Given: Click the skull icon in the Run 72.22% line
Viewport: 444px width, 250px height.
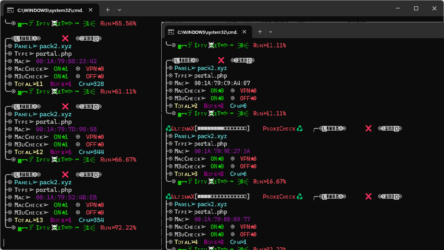Looking at the screenshot, I should (x=55, y=228).
